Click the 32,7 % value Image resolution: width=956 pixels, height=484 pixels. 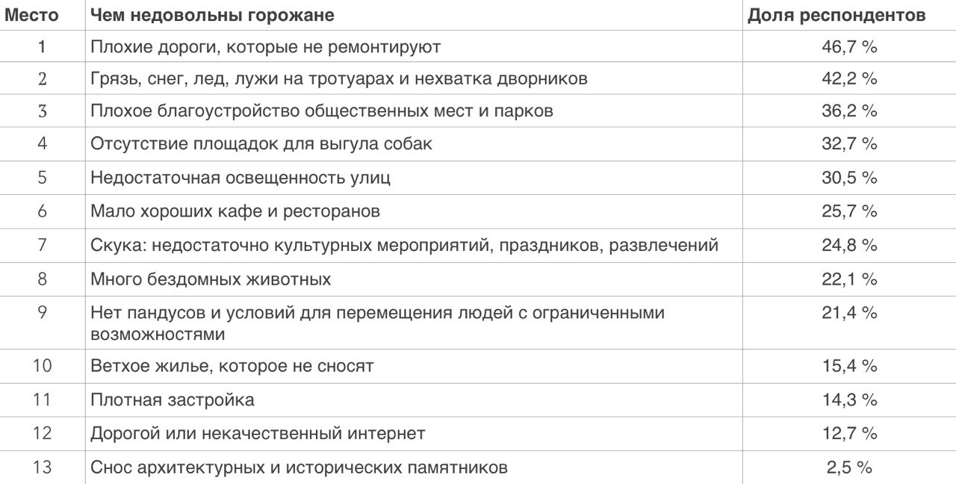click(849, 144)
